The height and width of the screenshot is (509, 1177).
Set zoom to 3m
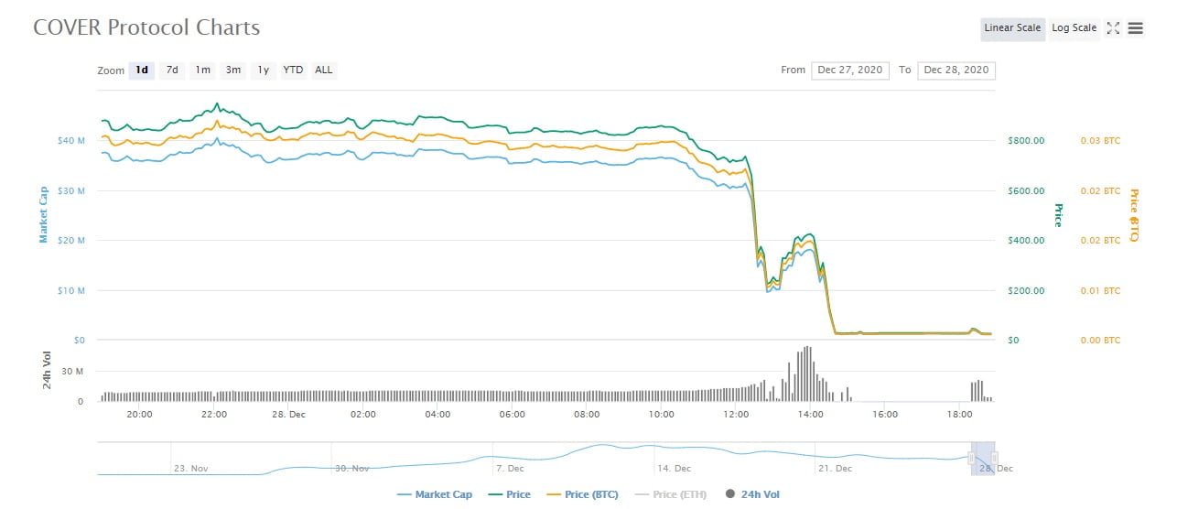233,70
